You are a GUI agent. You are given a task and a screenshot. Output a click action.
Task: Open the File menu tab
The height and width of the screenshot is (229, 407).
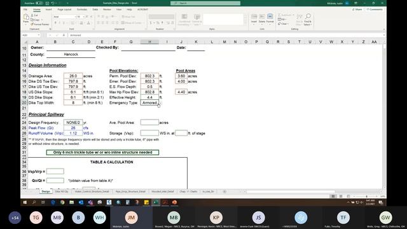pyautogui.click(x=25, y=10)
